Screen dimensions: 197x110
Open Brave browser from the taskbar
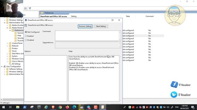pyautogui.click(x=53, y=107)
